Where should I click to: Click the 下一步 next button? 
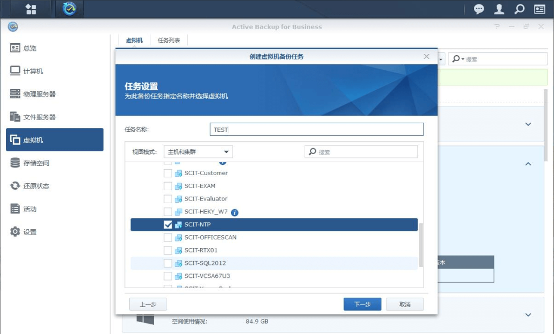(362, 304)
